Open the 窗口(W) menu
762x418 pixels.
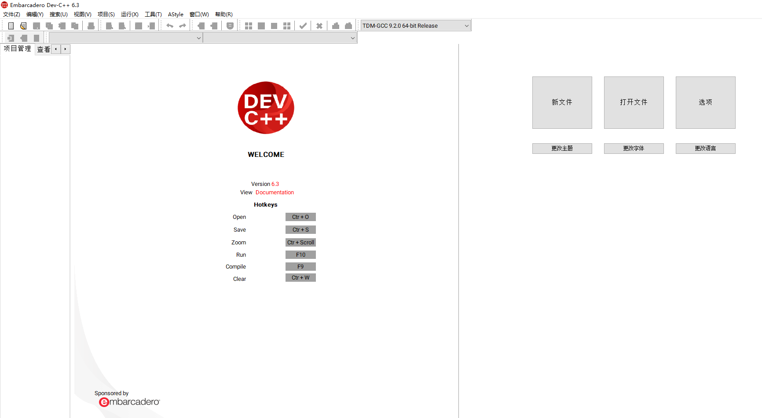(x=199, y=15)
